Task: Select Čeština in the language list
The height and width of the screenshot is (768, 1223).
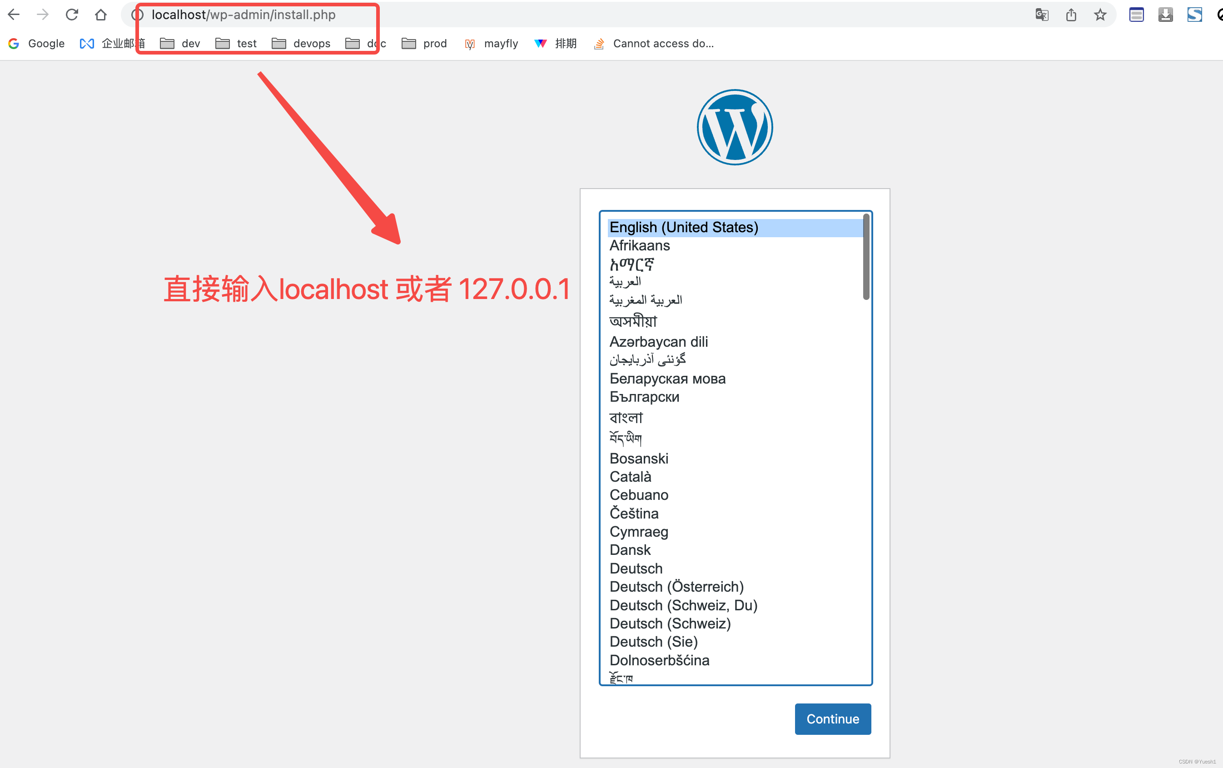Action: point(735,513)
